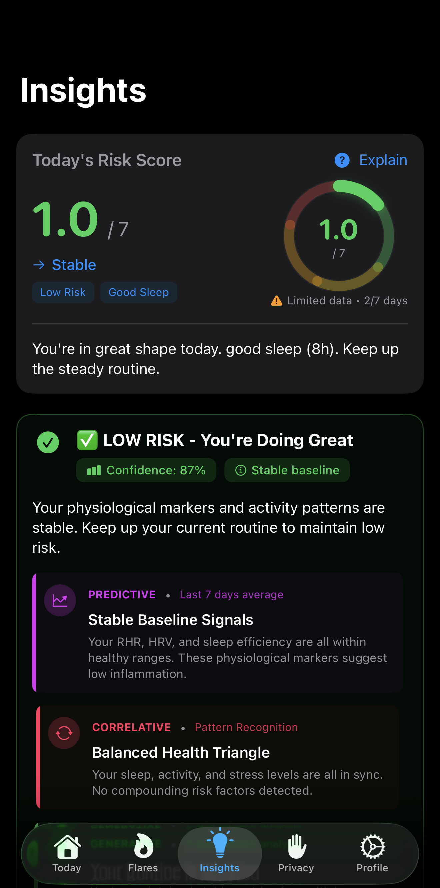
Task: Select the Good Sleep chip
Action: pyautogui.click(x=138, y=292)
